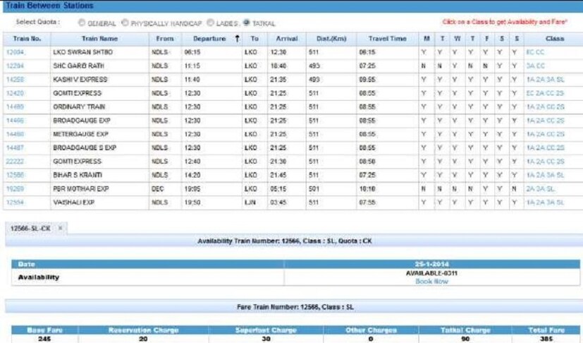Click the Book Now link
583x343 pixels.
(431, 282)
